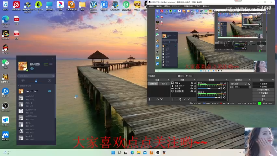The width and height of the screenshot is (277, 156).
Task: Open OBS 帮助(H) menu
Action: [206, 6]
